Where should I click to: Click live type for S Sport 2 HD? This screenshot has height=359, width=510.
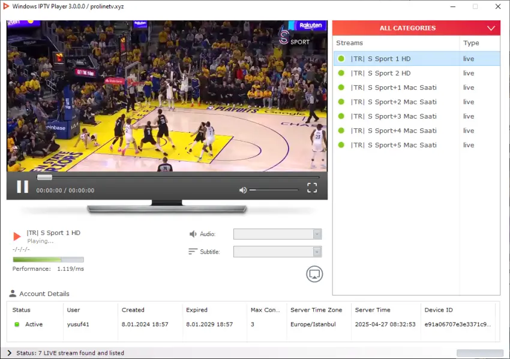tap(469, 73)
